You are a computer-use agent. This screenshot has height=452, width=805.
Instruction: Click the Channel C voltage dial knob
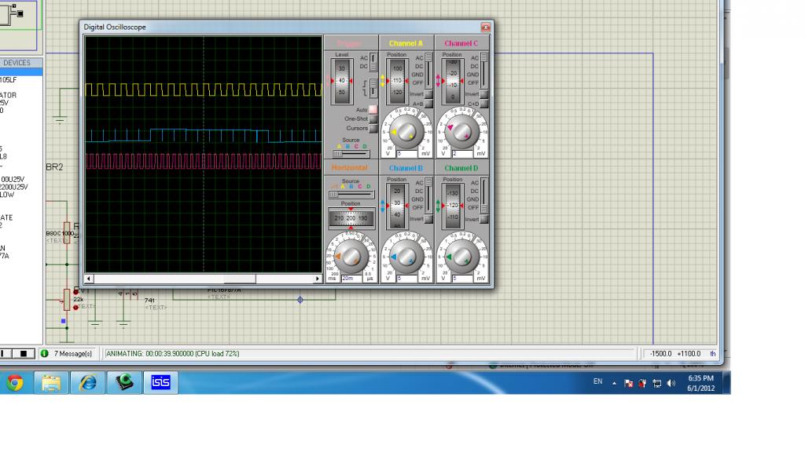(461, 131)
